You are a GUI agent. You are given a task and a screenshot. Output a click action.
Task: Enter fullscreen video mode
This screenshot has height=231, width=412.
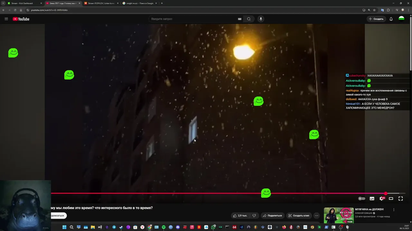pyautogui.click(x=401, y=199)
